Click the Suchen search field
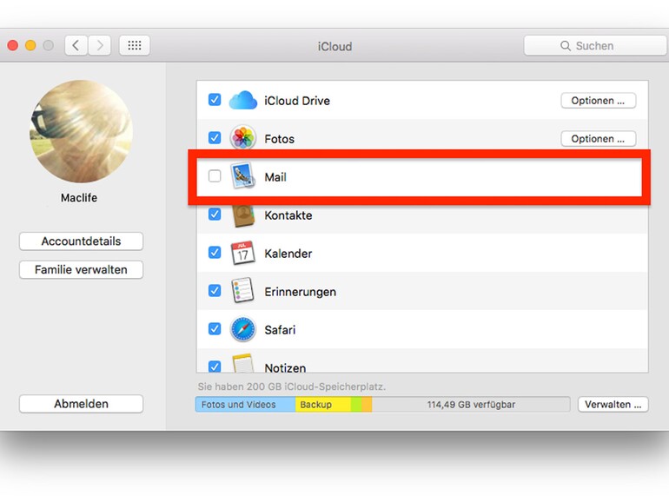This screenshot has width=669, height=502. point(595,46)
